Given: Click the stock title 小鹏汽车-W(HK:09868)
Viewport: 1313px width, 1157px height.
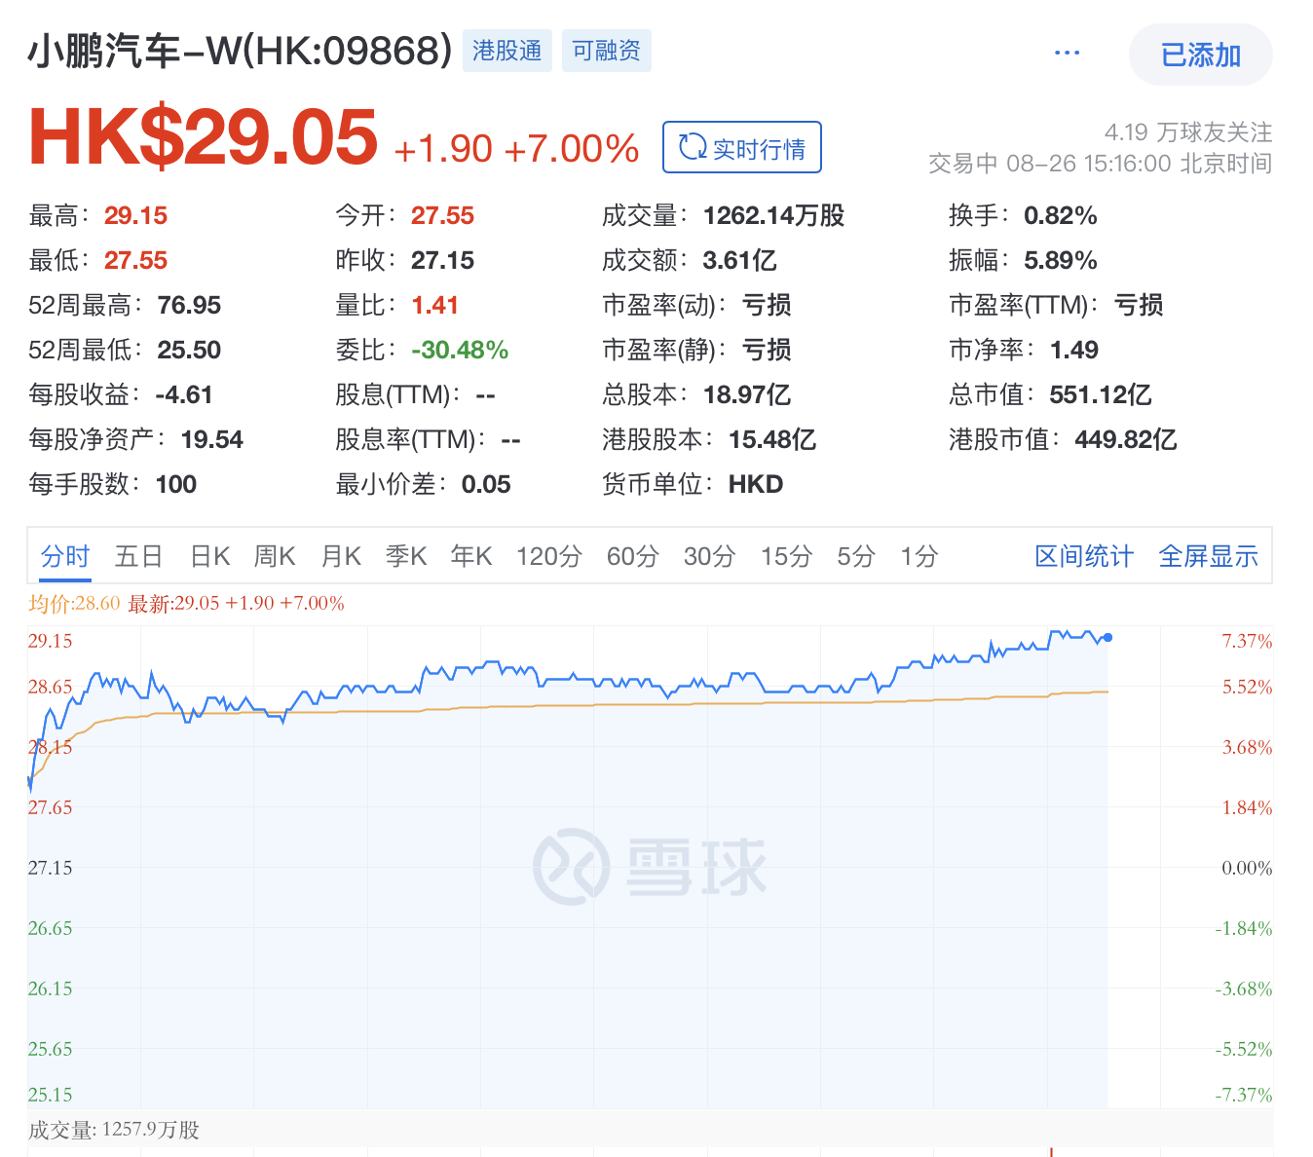Looking at the screenshot, I should tap(240, 51).
